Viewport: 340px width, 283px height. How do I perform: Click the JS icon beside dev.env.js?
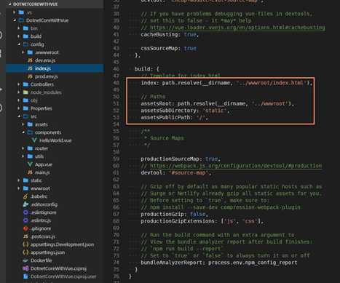click(30, 60)
